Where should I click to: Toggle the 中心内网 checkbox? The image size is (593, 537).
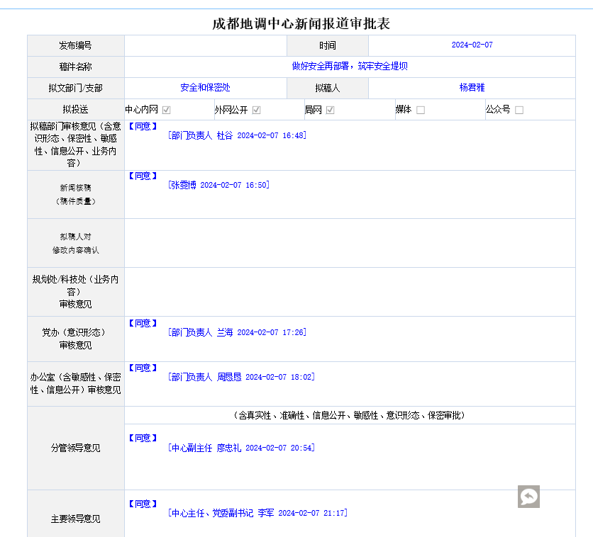[x=167, y=110]
